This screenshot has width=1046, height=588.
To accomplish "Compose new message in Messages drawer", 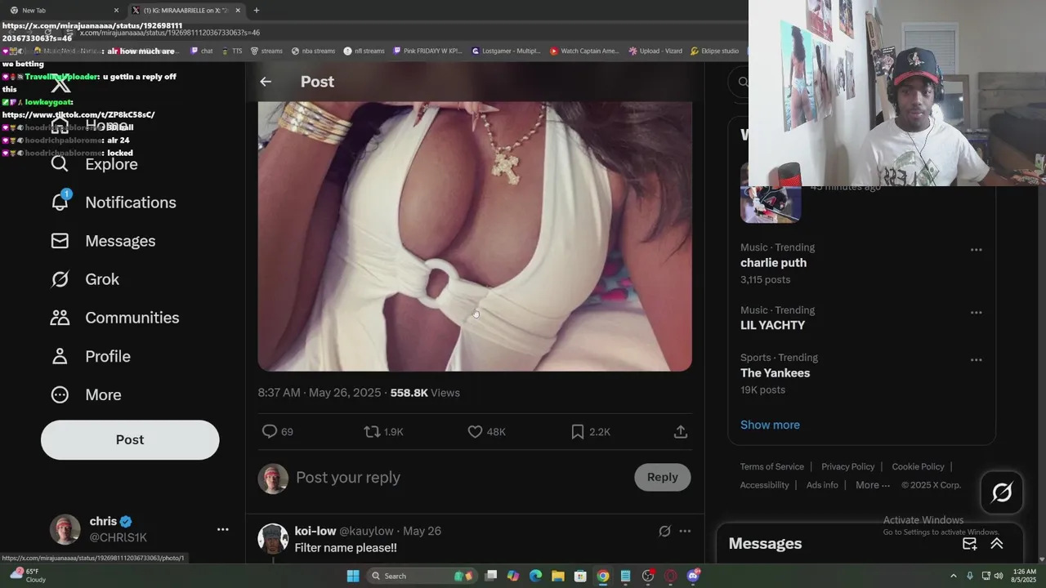I will (x=970, y=544).
